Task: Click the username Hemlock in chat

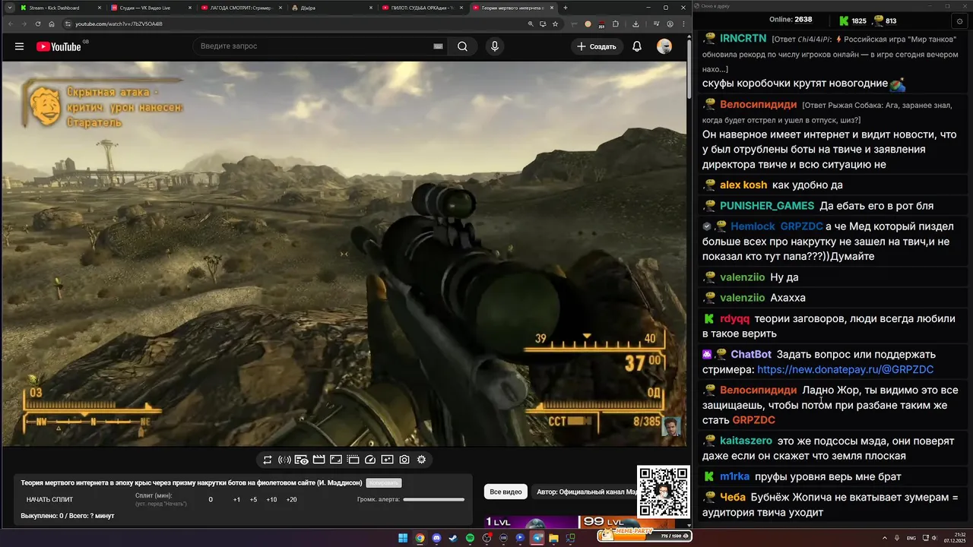Action: [x=753, y=226]
